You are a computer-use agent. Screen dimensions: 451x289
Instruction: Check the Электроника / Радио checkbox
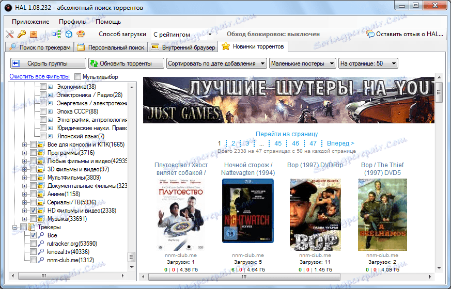(x=43, y=95)
